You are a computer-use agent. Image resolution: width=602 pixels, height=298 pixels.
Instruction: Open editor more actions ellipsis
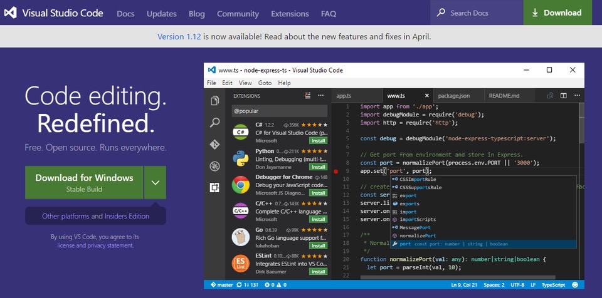tap(577, 96)
